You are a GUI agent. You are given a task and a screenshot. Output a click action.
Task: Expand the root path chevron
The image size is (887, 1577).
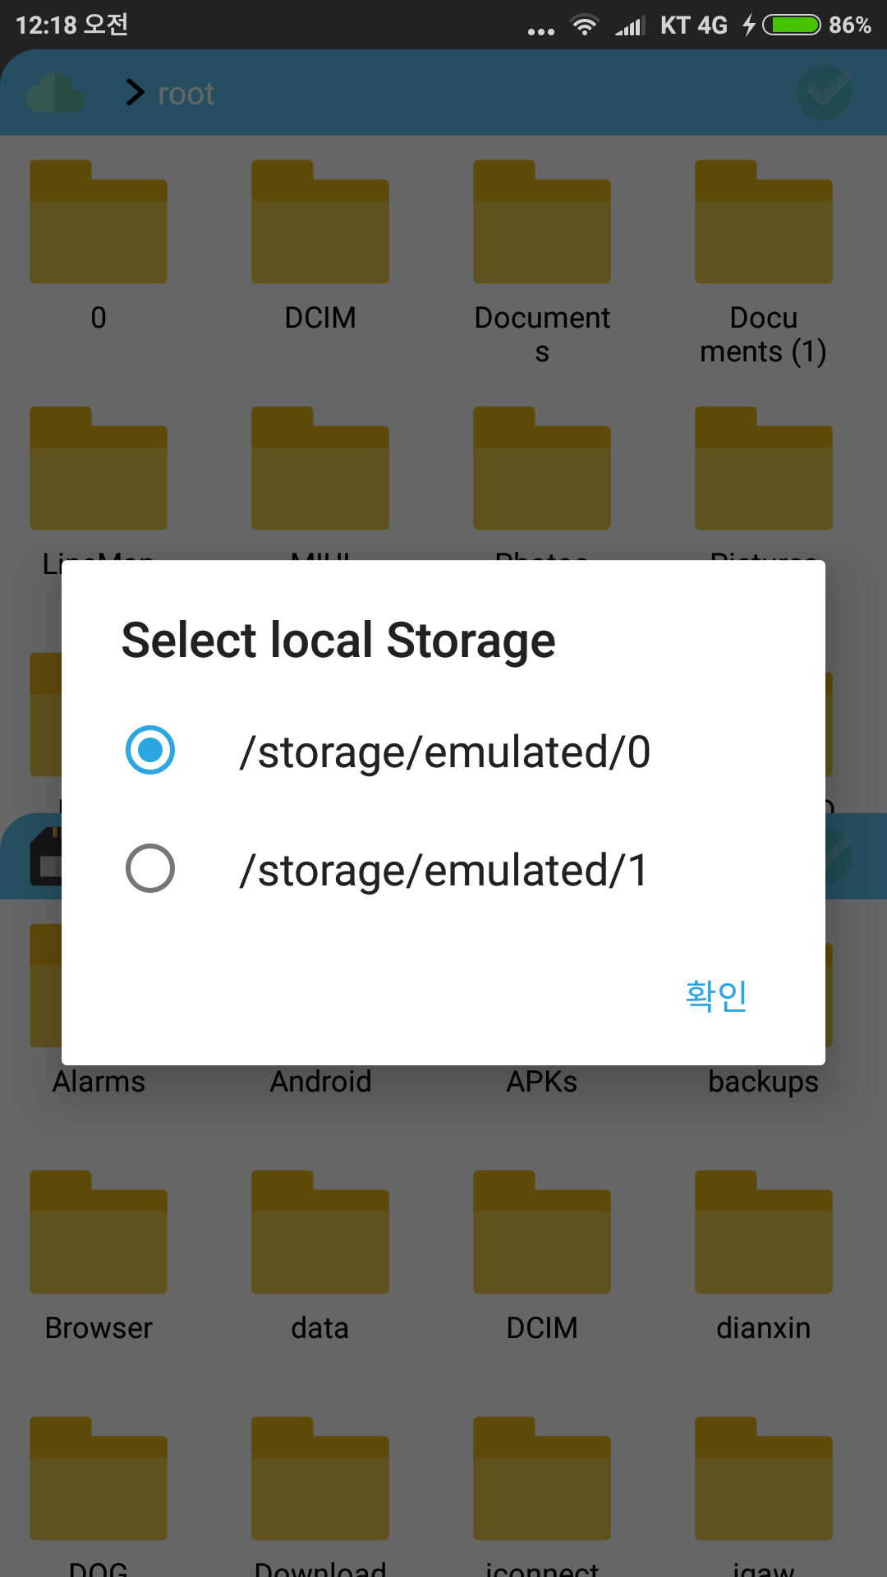coord(135,93)
